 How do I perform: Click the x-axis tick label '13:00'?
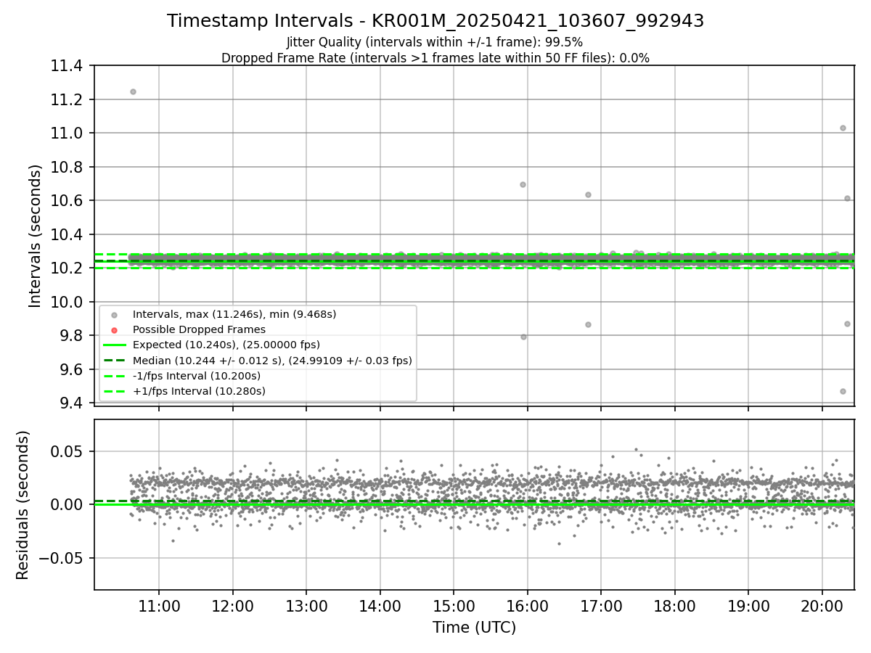[x=306, y=605]
